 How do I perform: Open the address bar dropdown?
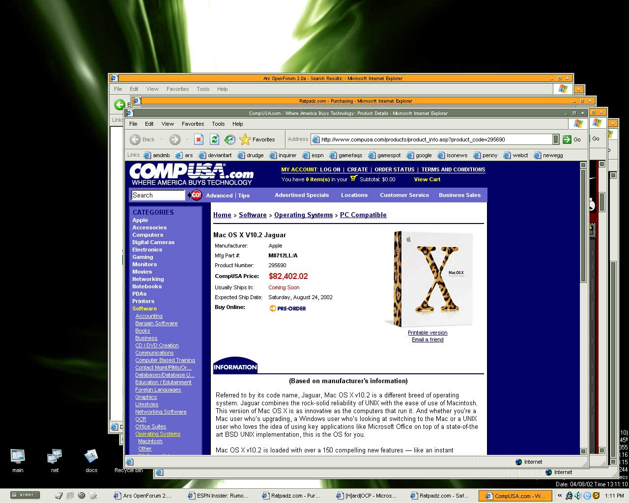[x=555, y=140]
